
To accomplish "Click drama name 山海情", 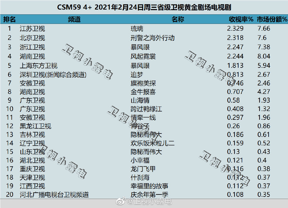I will point(140,100).
